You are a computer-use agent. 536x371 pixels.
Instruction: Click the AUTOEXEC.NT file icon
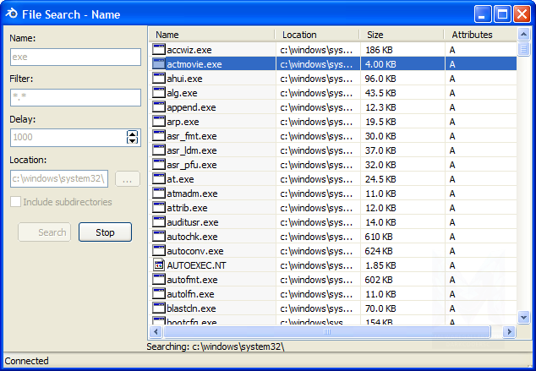click(x=159, y=265)
